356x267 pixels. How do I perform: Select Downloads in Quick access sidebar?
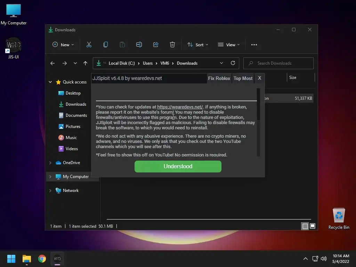(x=72, y=104)
